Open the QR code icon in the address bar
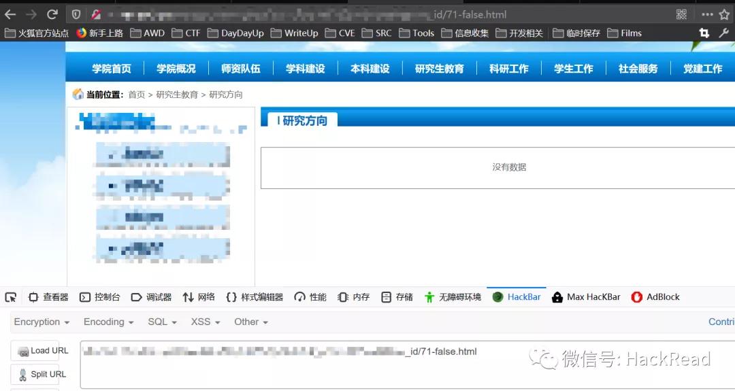The width and height of the screenshot is (735, 391). click(681, 14)
